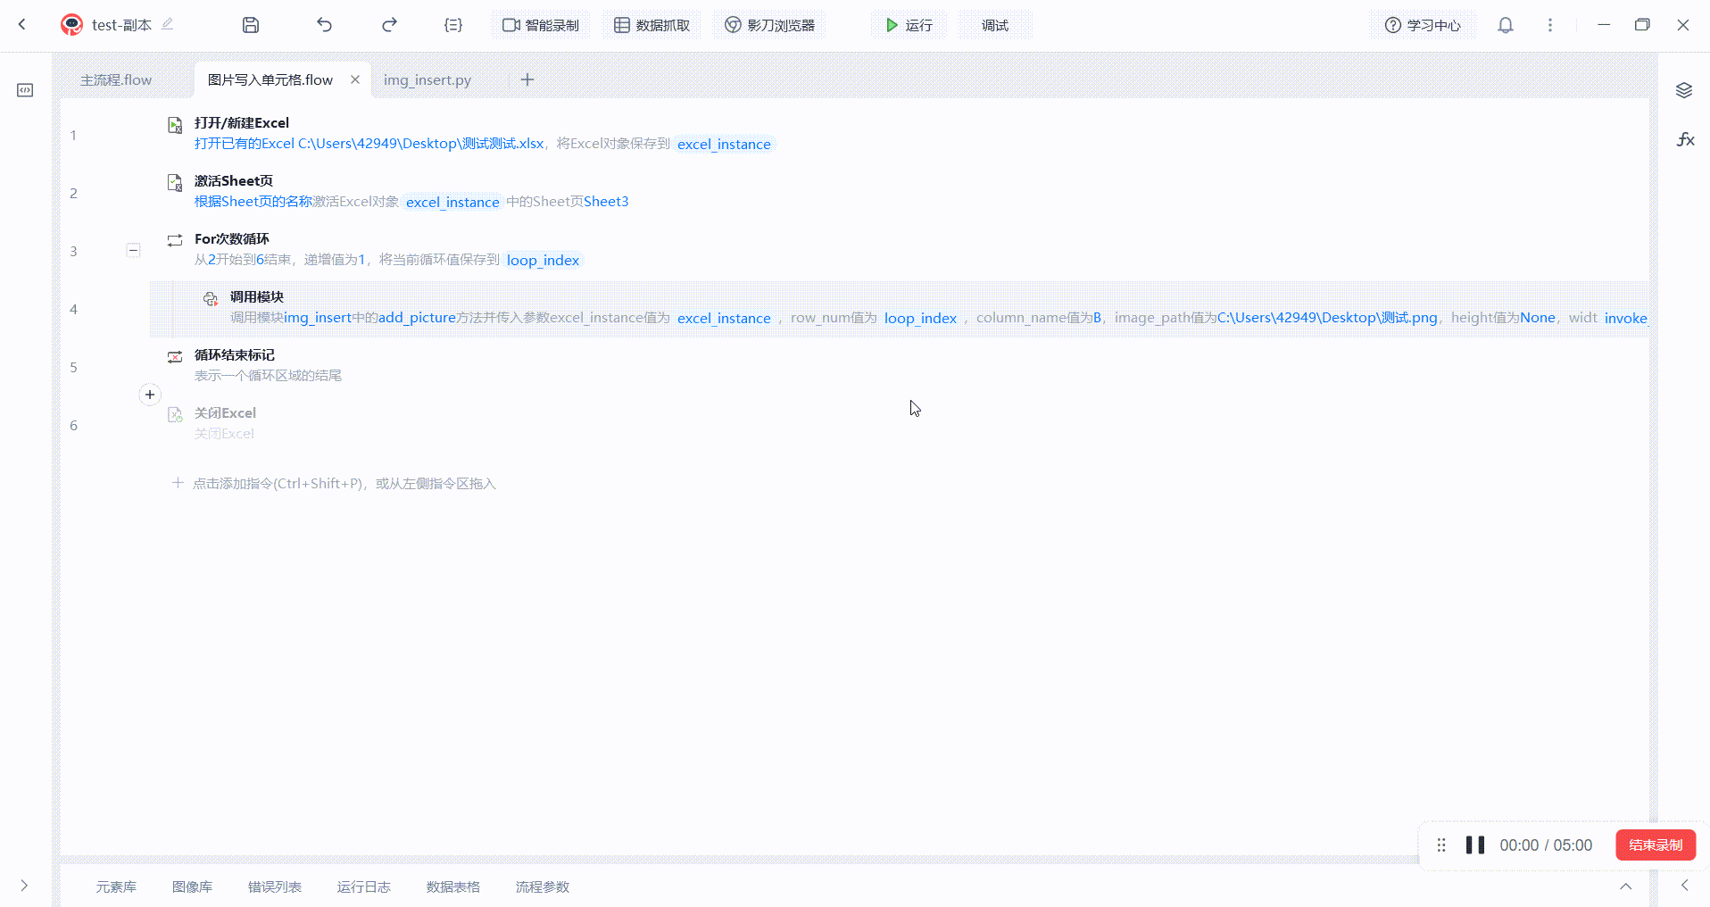
Task: Insert a step with the plus circle
Action: (150, 395)
